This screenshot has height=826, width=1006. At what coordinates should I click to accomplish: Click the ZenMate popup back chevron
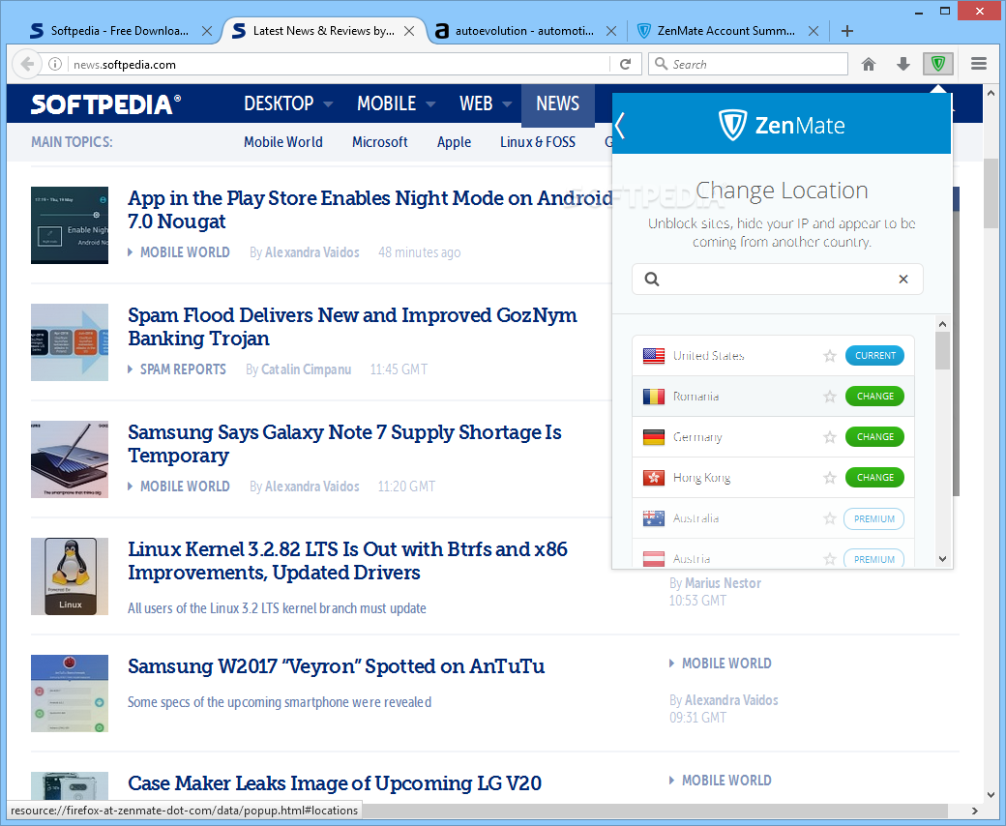click(620, 125)
